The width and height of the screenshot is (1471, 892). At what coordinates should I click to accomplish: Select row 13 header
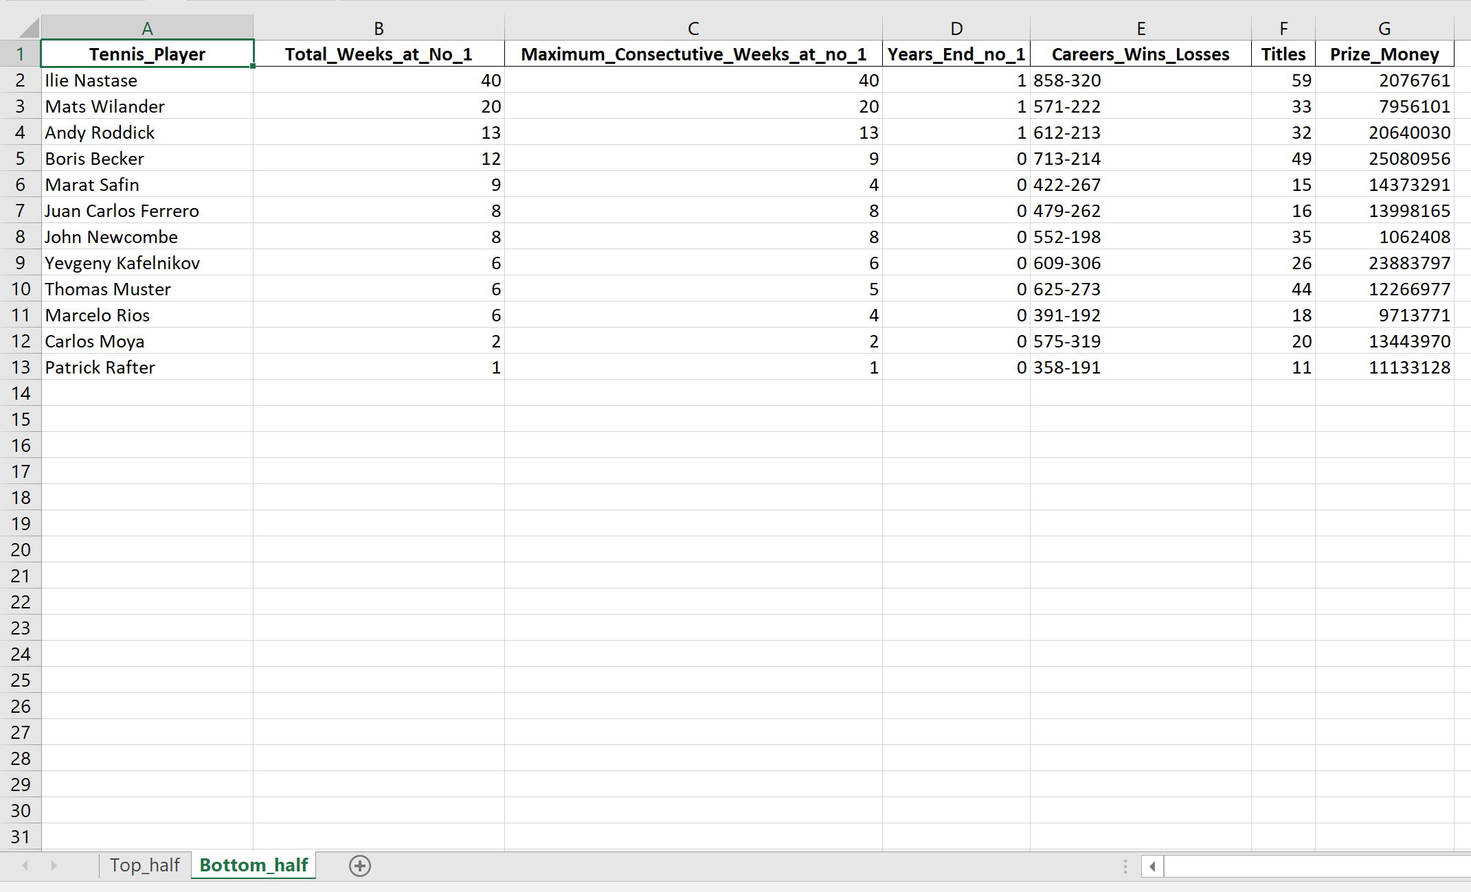[21, 367]
